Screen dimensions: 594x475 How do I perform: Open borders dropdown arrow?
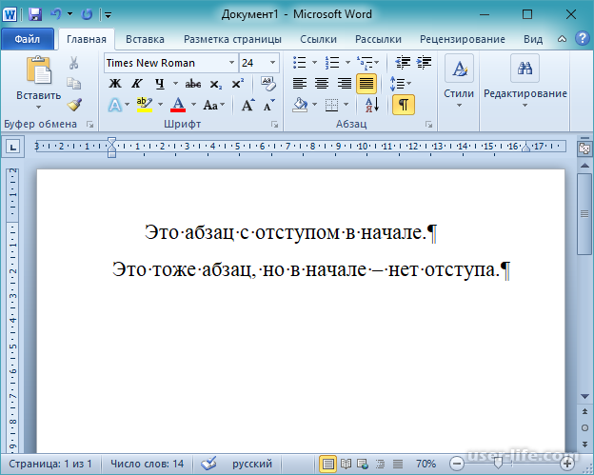pyautogui.click(x=346, y=105)
